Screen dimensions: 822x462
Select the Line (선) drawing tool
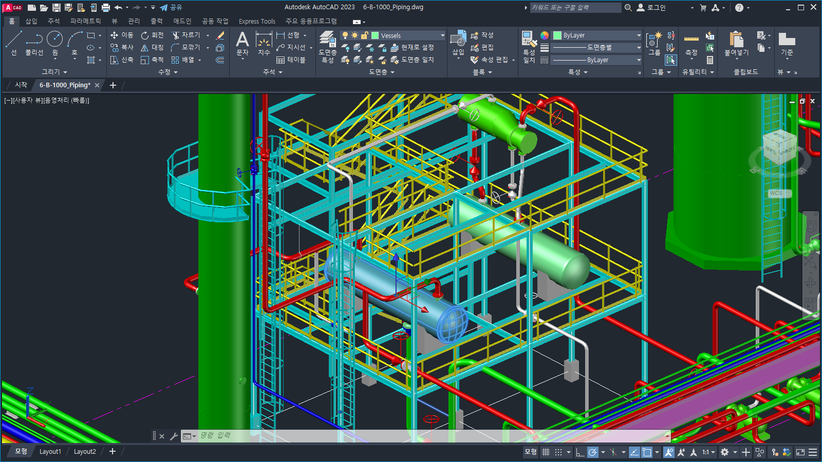tap(14, 43)
